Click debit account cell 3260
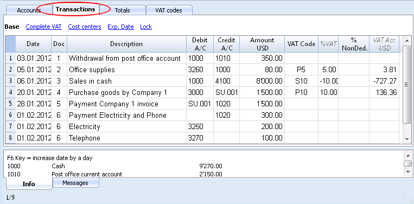This screenshot has height=204, width=414. coord(200,69)
